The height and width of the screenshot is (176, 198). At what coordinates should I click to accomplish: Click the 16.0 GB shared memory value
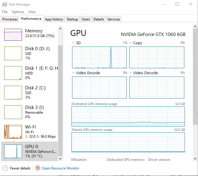coord(179,130)
